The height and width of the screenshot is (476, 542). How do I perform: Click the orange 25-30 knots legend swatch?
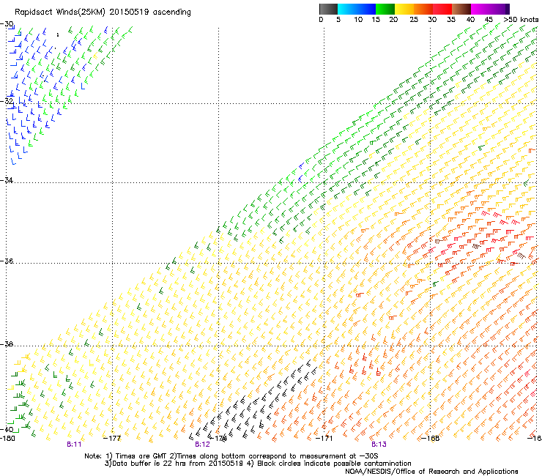[x=423, y=9]
